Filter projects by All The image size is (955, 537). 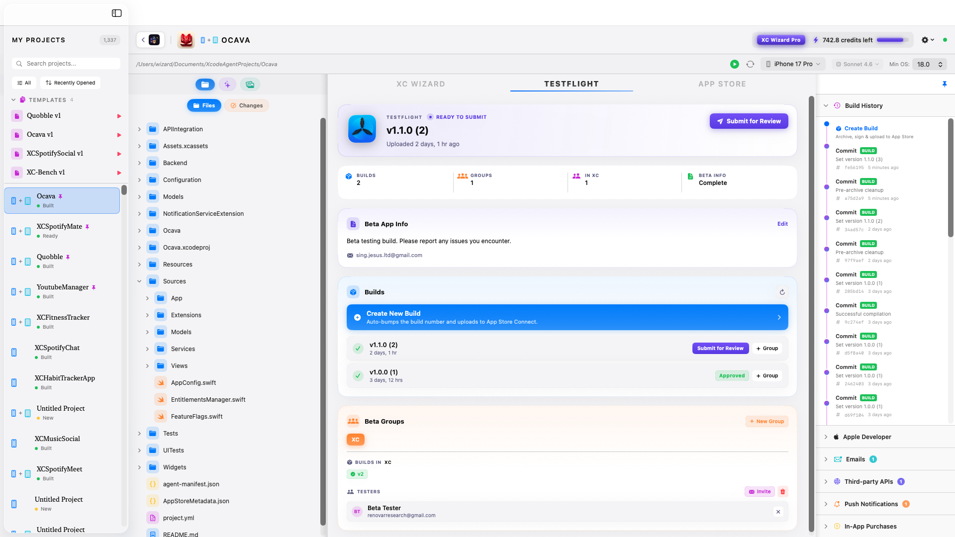[x=24, y=83]
